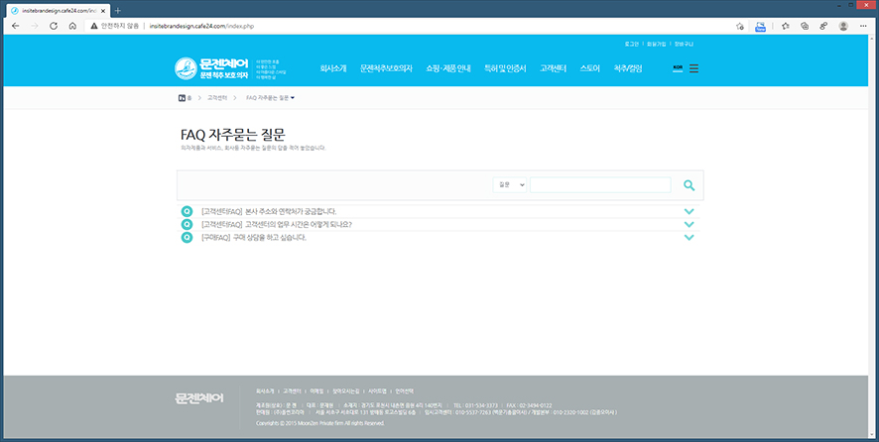Viewport: 879px width, 442px height.
Task: Click the 문젠체어 logo in the header
Action: tap(212, 68)
